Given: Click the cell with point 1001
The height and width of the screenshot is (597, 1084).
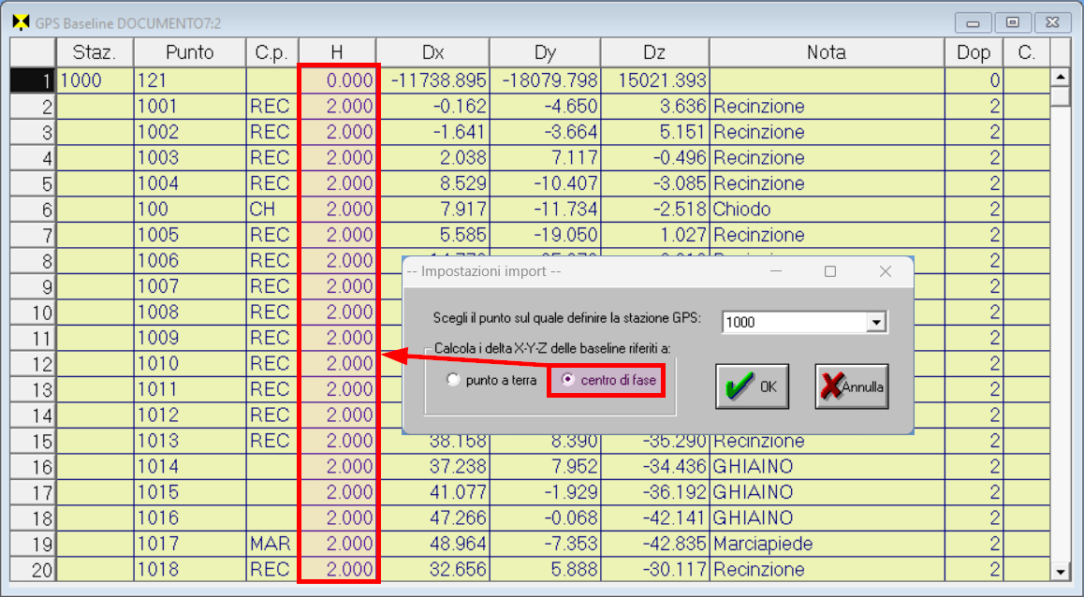Looking at the screenshot, I should tap(189, 107).
